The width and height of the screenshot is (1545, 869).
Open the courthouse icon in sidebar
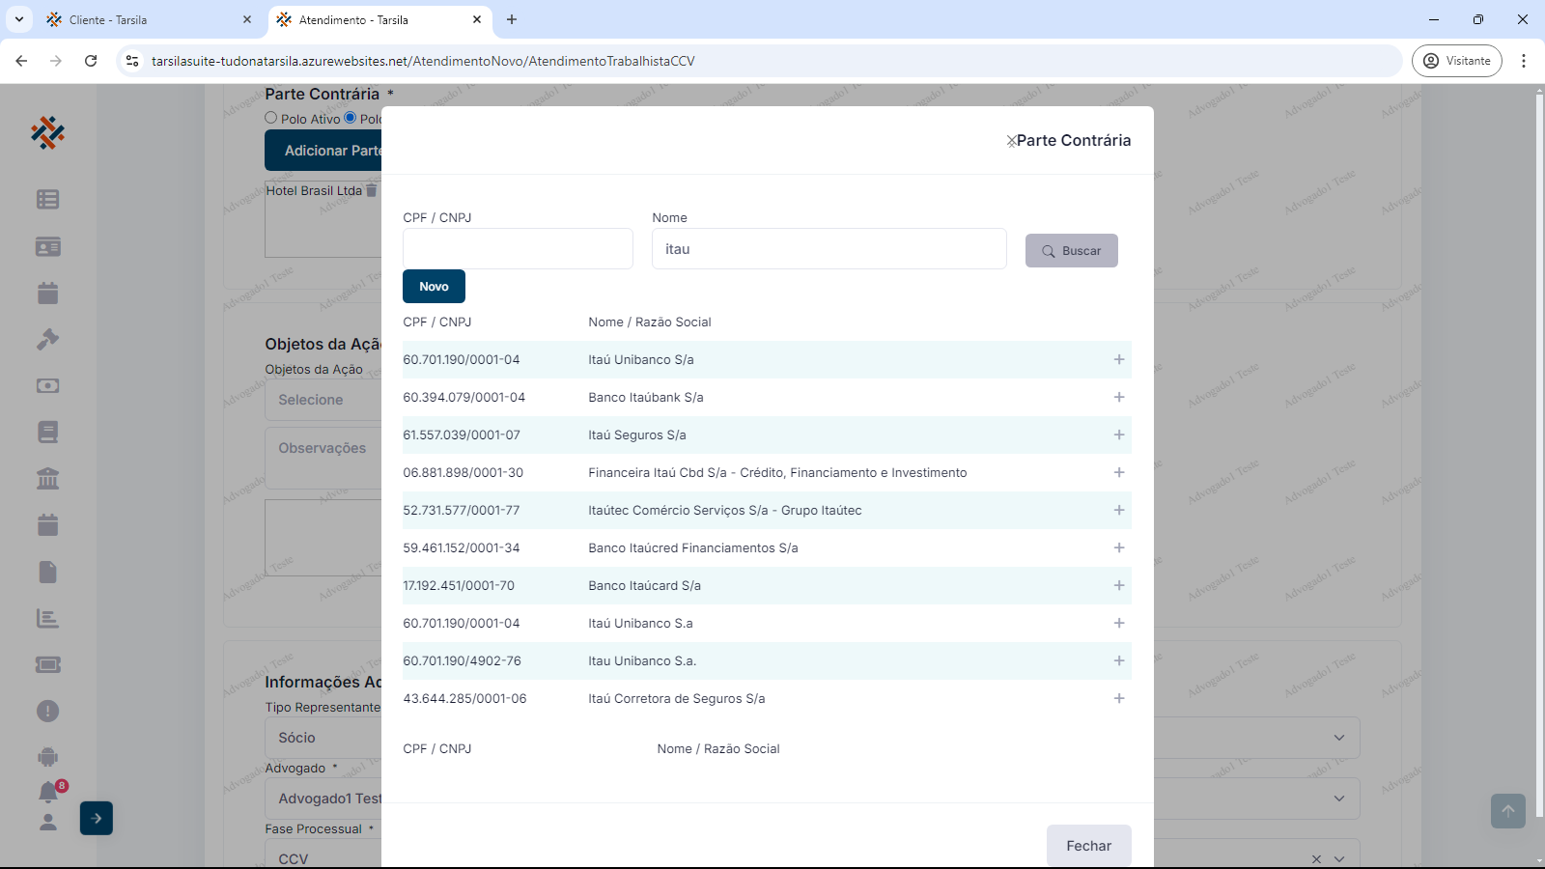(48, 478)
